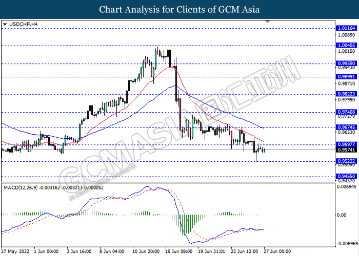
Task: Select the 0.99590 price level label
Action: coord(346,63)
